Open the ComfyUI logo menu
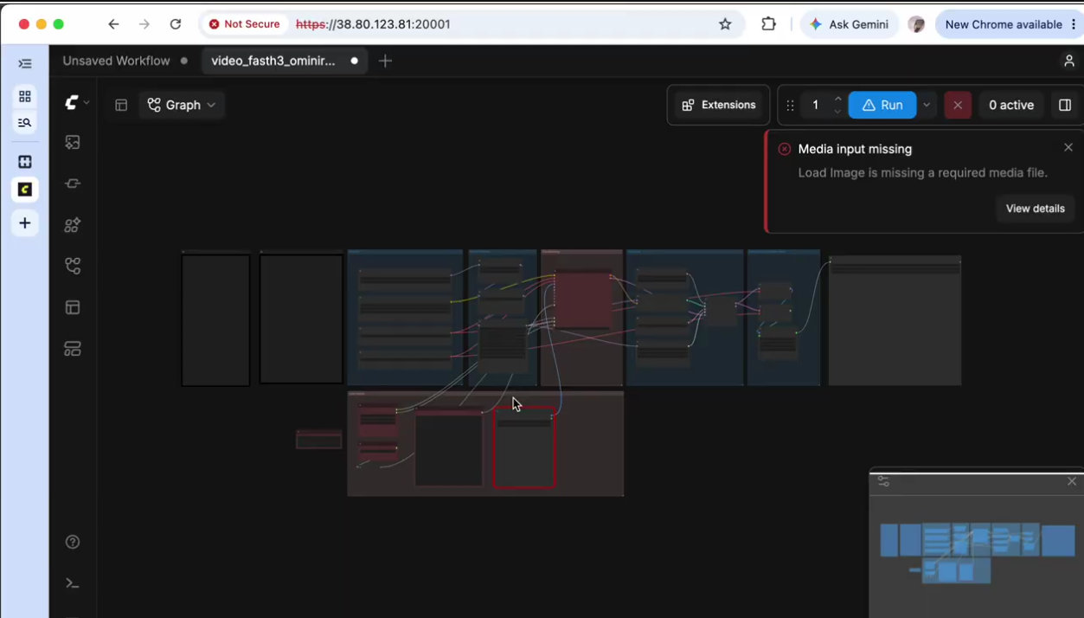This screenshot has width=1084, height=618. tap(77, 103)
